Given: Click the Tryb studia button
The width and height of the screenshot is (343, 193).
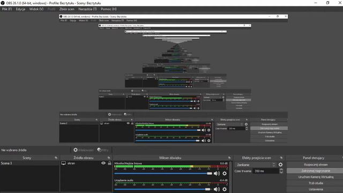Looking at the screenshot, I should (316, 183).
